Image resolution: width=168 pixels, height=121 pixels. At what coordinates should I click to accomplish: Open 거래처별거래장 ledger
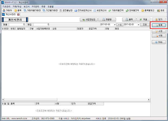pyautogui.click(x=34, y=10)
